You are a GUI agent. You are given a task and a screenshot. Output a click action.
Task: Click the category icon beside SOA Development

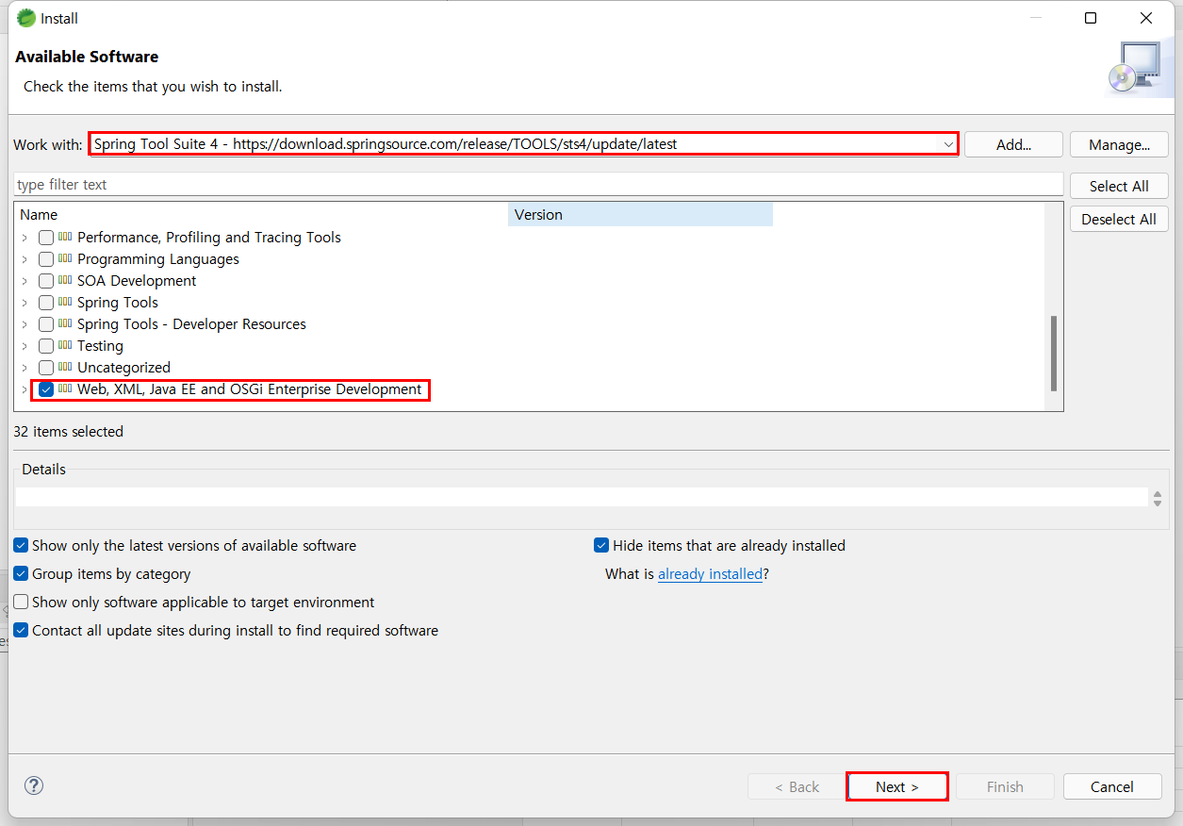65,280
